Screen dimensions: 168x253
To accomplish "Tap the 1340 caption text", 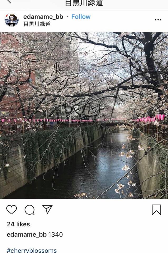I will [55, 235].
